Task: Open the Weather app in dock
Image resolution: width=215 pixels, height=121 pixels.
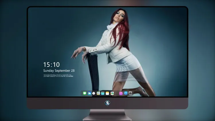Action: (89, 93)
